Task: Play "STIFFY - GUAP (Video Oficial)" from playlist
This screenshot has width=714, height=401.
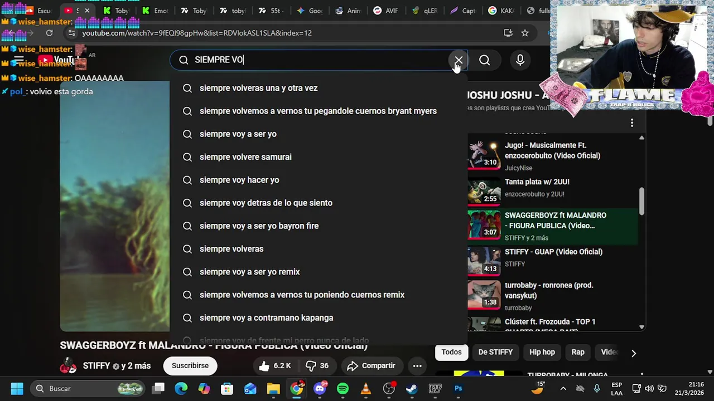Action: pyautogui.click(x=552, y=261)
